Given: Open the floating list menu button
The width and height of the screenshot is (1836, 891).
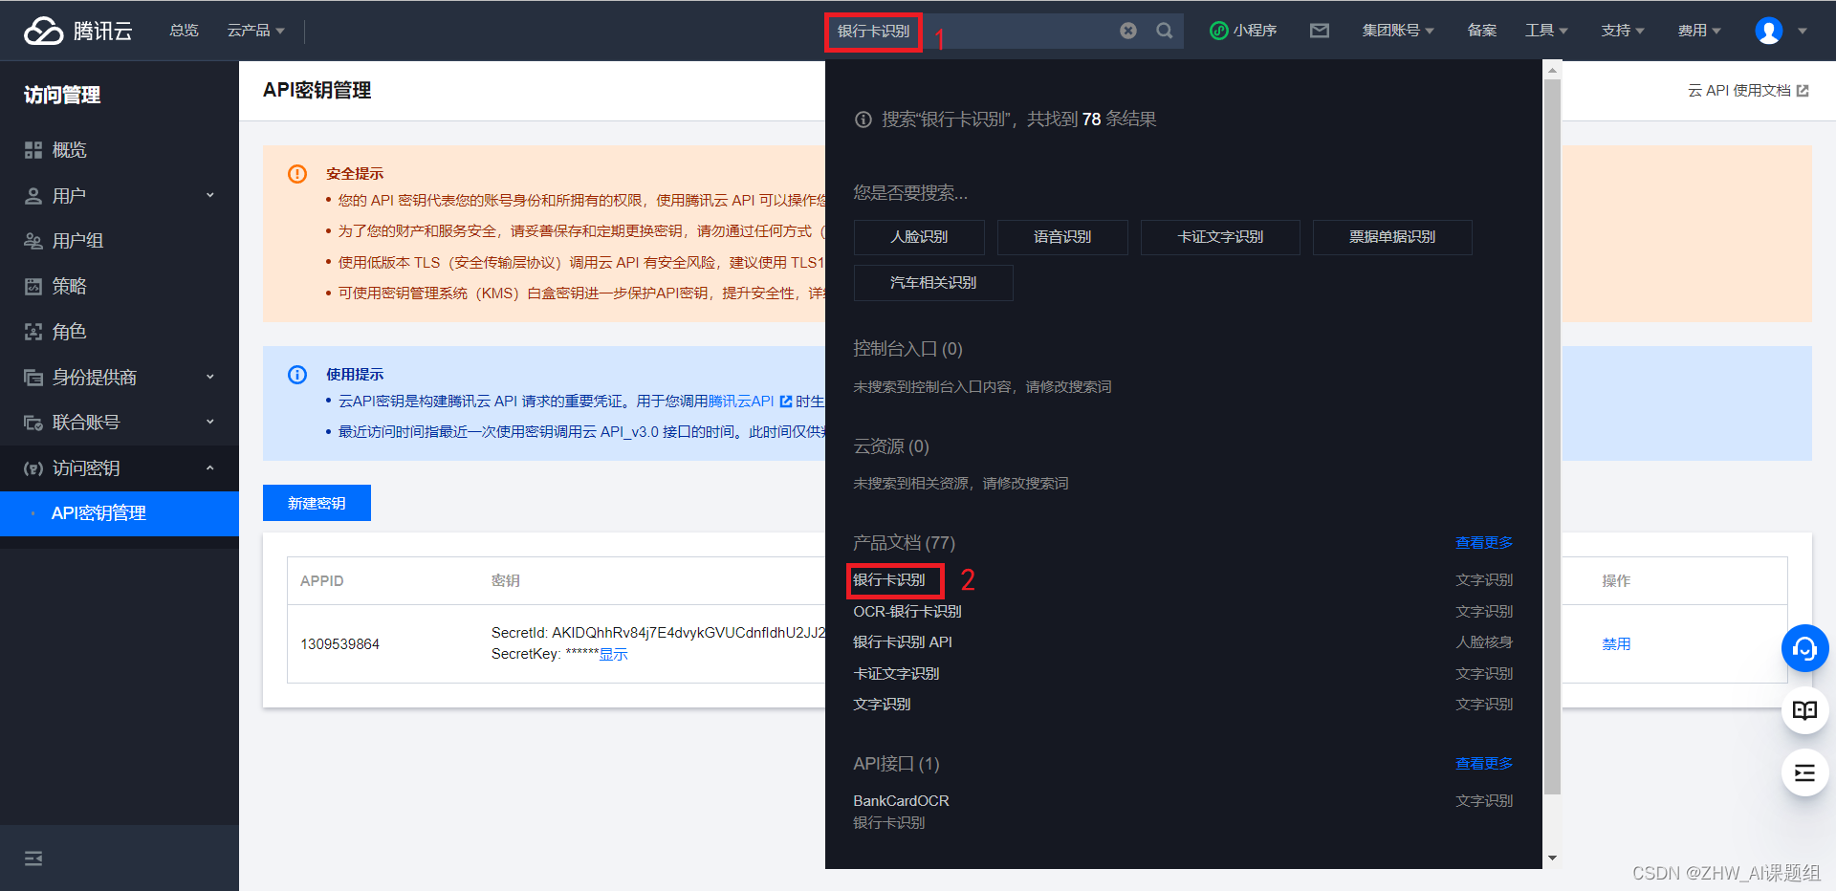Looking at the screenshot, I should (x=1804, y=772).
